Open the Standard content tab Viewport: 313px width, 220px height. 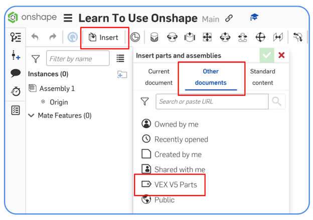pyautogui.click(x=262, y=77)
